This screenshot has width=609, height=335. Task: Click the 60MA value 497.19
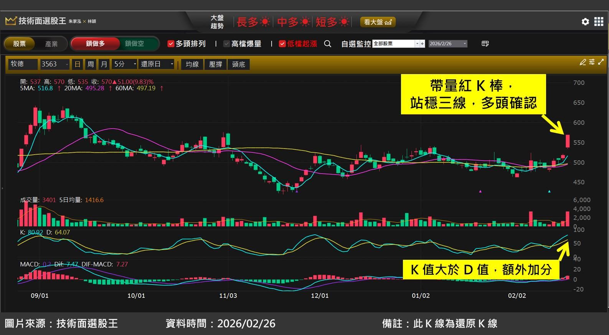146,88
